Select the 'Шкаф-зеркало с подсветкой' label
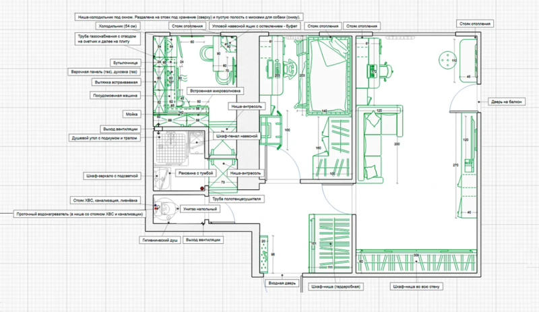Screen dimensions: 539x312 (112, 176)
